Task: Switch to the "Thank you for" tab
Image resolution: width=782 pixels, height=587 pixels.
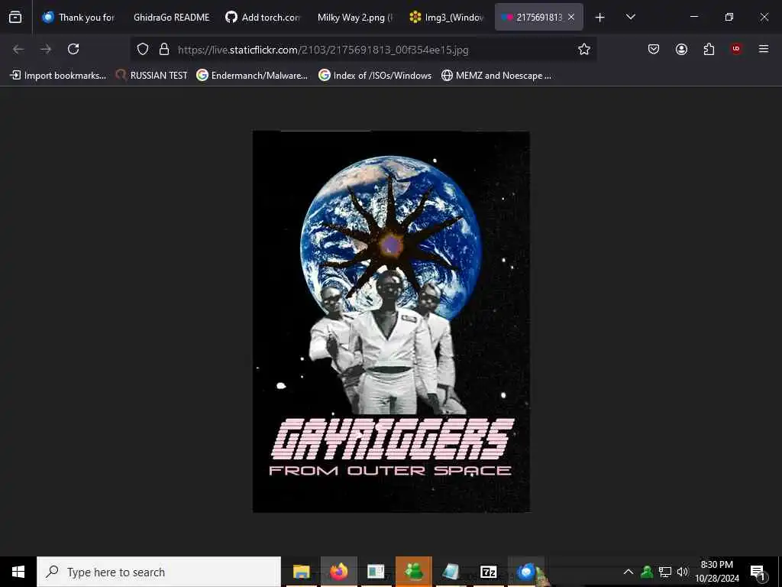Action: (79, 17)
